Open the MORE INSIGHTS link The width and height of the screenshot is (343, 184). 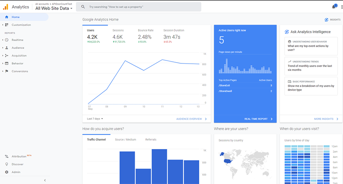(324, 119)
